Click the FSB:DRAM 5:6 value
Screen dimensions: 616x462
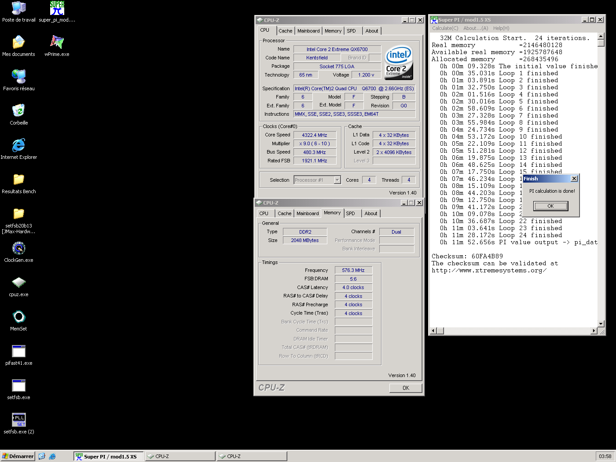353,279
